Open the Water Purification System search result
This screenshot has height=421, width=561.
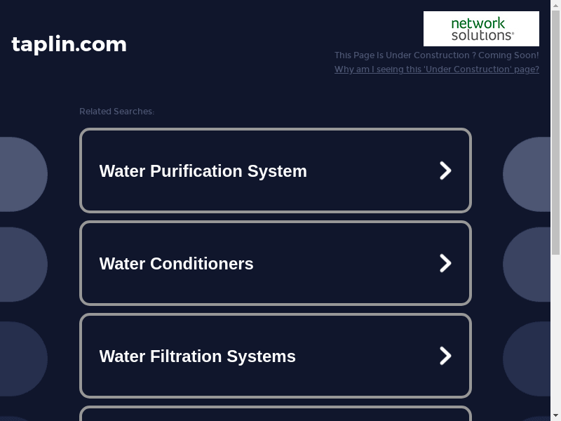tap(203, 171)
